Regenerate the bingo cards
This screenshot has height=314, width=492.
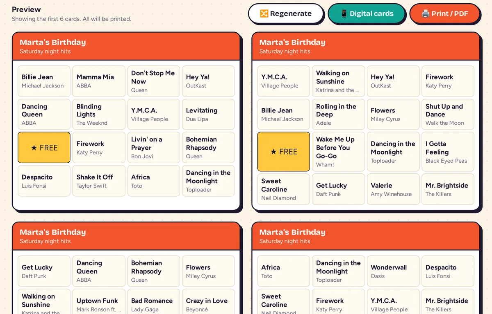point(286,13)
